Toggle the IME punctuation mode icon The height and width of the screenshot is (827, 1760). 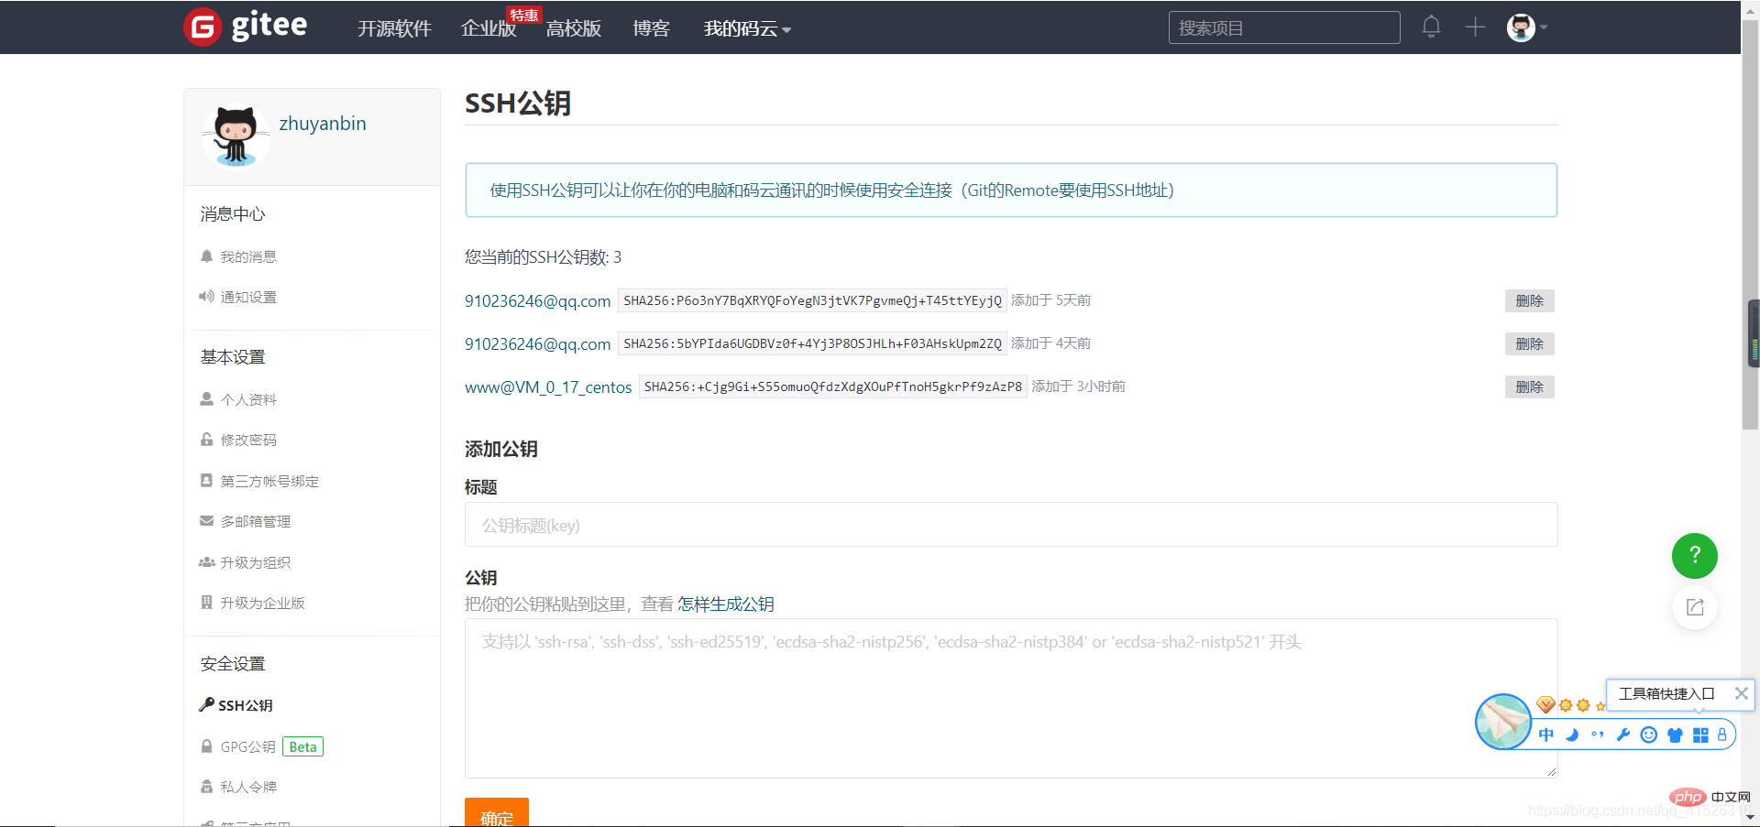1598,735
